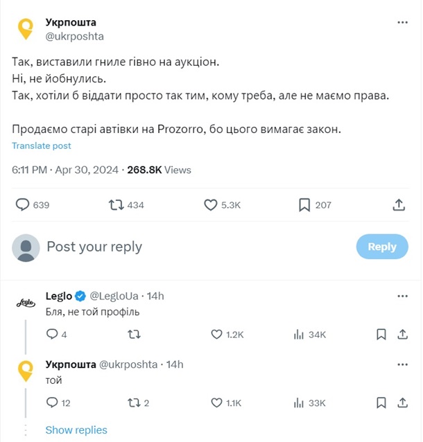Image resolution: width=423 pixels, height=442 pixels.
Task: Like Укрпошта's reply "той"
Action: pyautogui.click(x=217, y=403)
